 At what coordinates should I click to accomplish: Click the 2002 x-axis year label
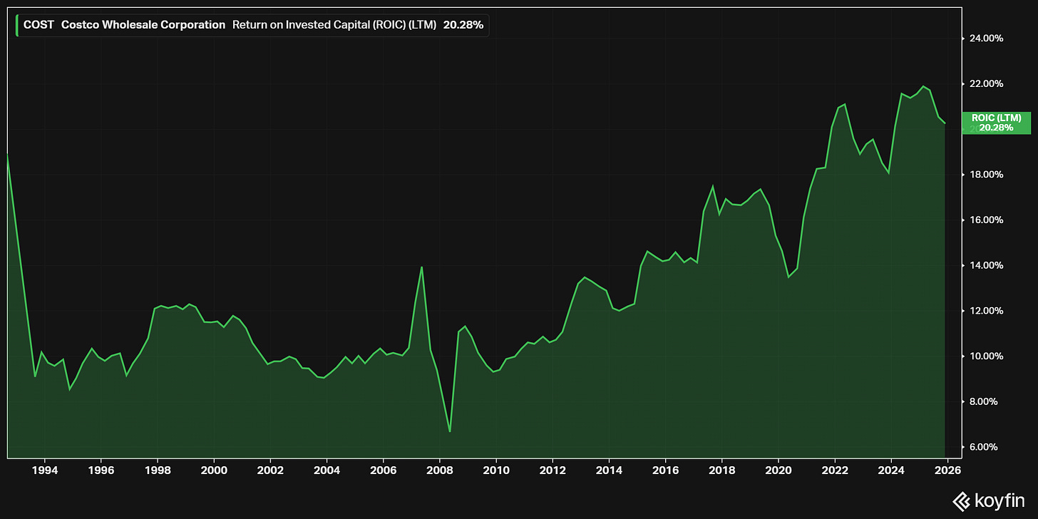[x=270, y=471]
